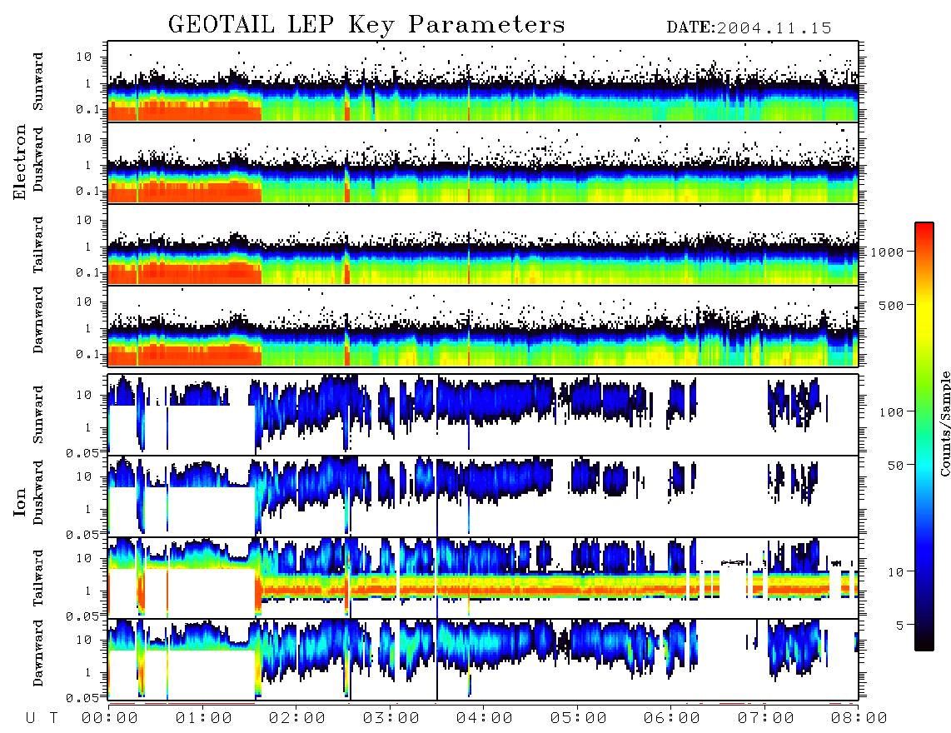Click the Electron Tailward spectrogram panel
951x733 pixels.
tap(483, 245)
